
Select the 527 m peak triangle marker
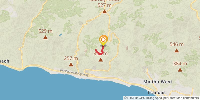[104, 11]
